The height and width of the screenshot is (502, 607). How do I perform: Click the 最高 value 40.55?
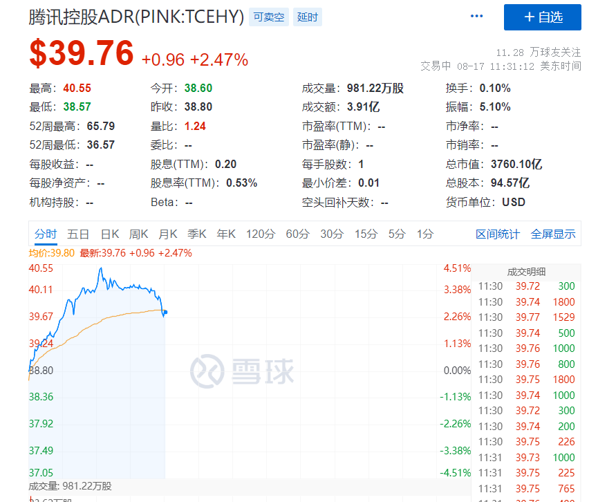pyautogui.click(x=77, y=89)
